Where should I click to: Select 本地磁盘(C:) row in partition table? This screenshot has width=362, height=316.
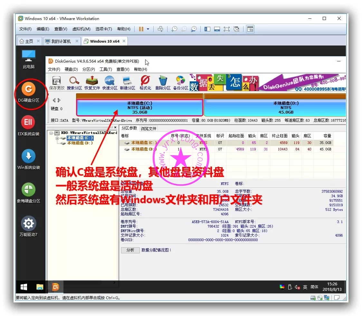coord(226,143)
